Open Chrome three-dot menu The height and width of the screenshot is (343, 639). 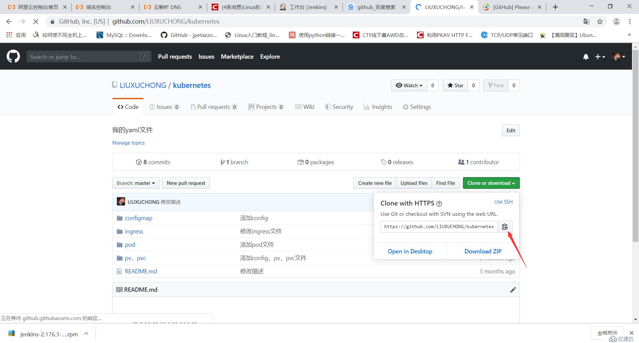tap(630, 21)
